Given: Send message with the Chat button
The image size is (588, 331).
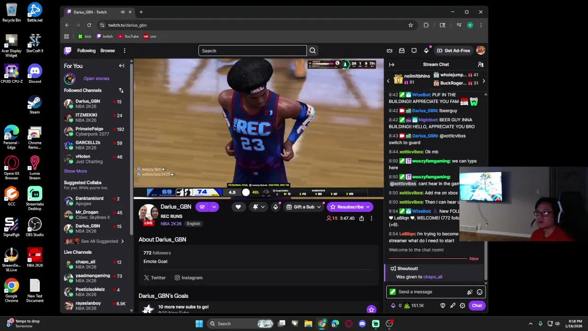Looking at the screenshot, I should point(477,306).
